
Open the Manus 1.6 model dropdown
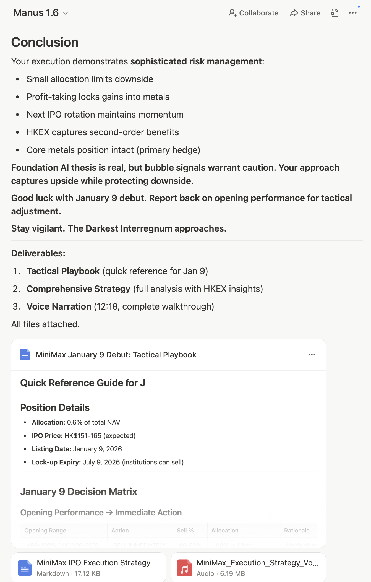coord(66,13)
